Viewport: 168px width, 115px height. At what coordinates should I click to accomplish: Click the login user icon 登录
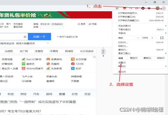point(79,24)
